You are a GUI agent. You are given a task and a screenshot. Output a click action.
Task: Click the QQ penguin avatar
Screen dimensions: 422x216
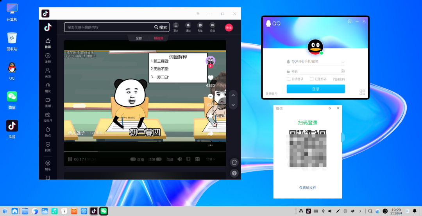tap(315, 47)
